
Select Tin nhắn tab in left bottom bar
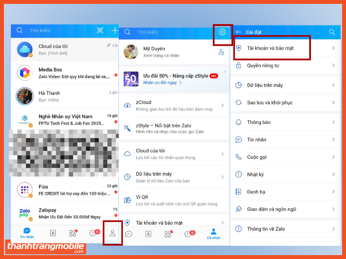[x=27, y=233]
